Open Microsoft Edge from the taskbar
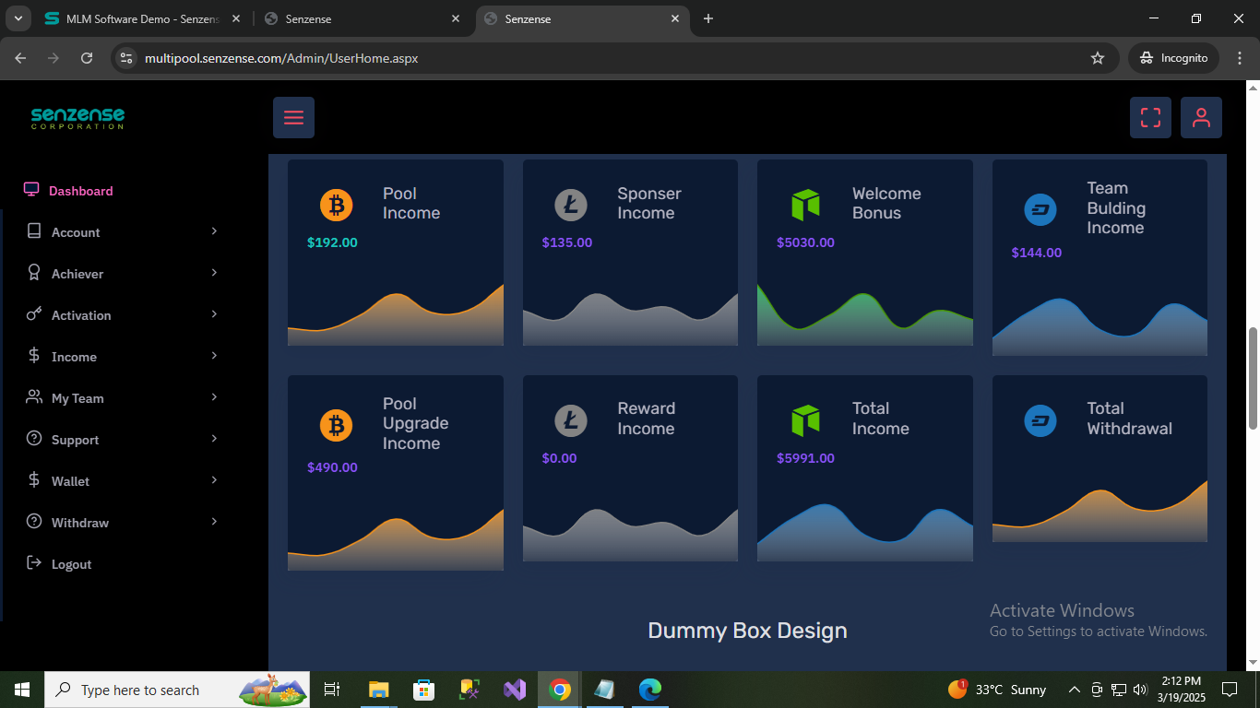Viewport: 1260px width, 708px height. coord(650,690)
